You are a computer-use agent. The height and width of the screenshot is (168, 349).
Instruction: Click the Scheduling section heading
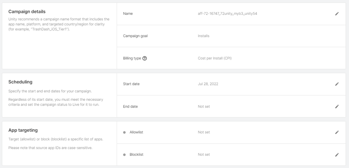pos(20,82)
